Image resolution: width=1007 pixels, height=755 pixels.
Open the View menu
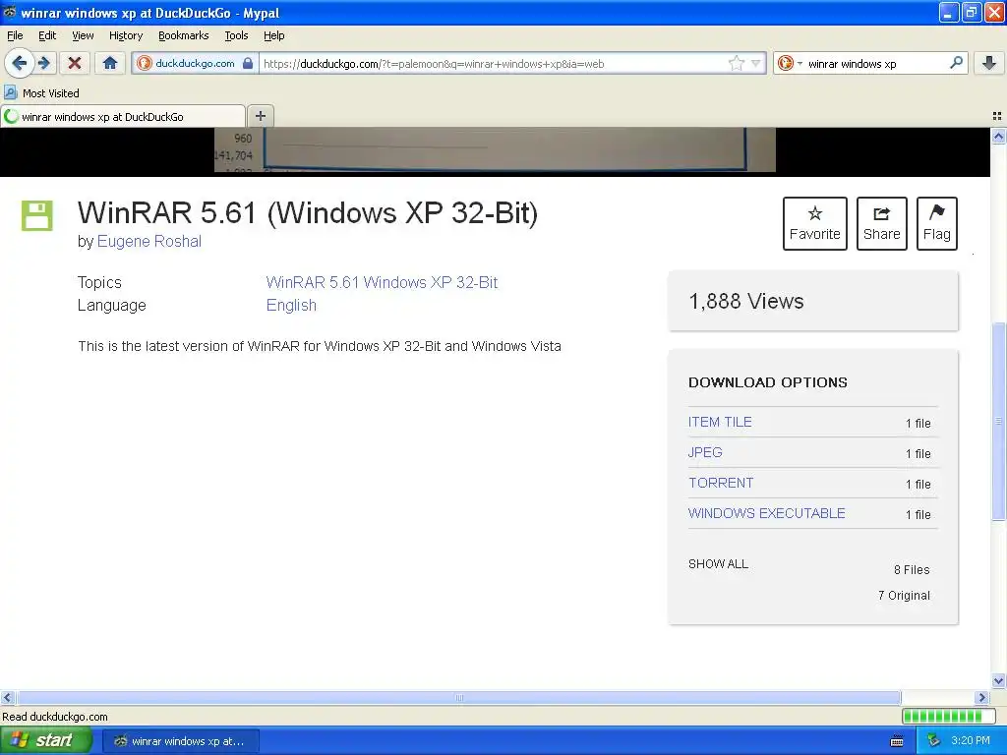(x=83, y=35)
